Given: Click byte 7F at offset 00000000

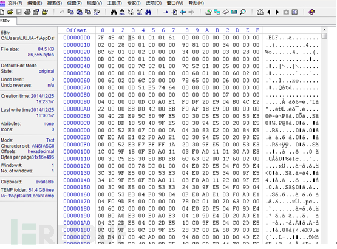Looking at the screenshot, I should click(x=101, y=38).
